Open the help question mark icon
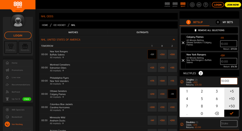Image resolution: width=242 pixels, height=131 pixels. click(x=205, y=5)
